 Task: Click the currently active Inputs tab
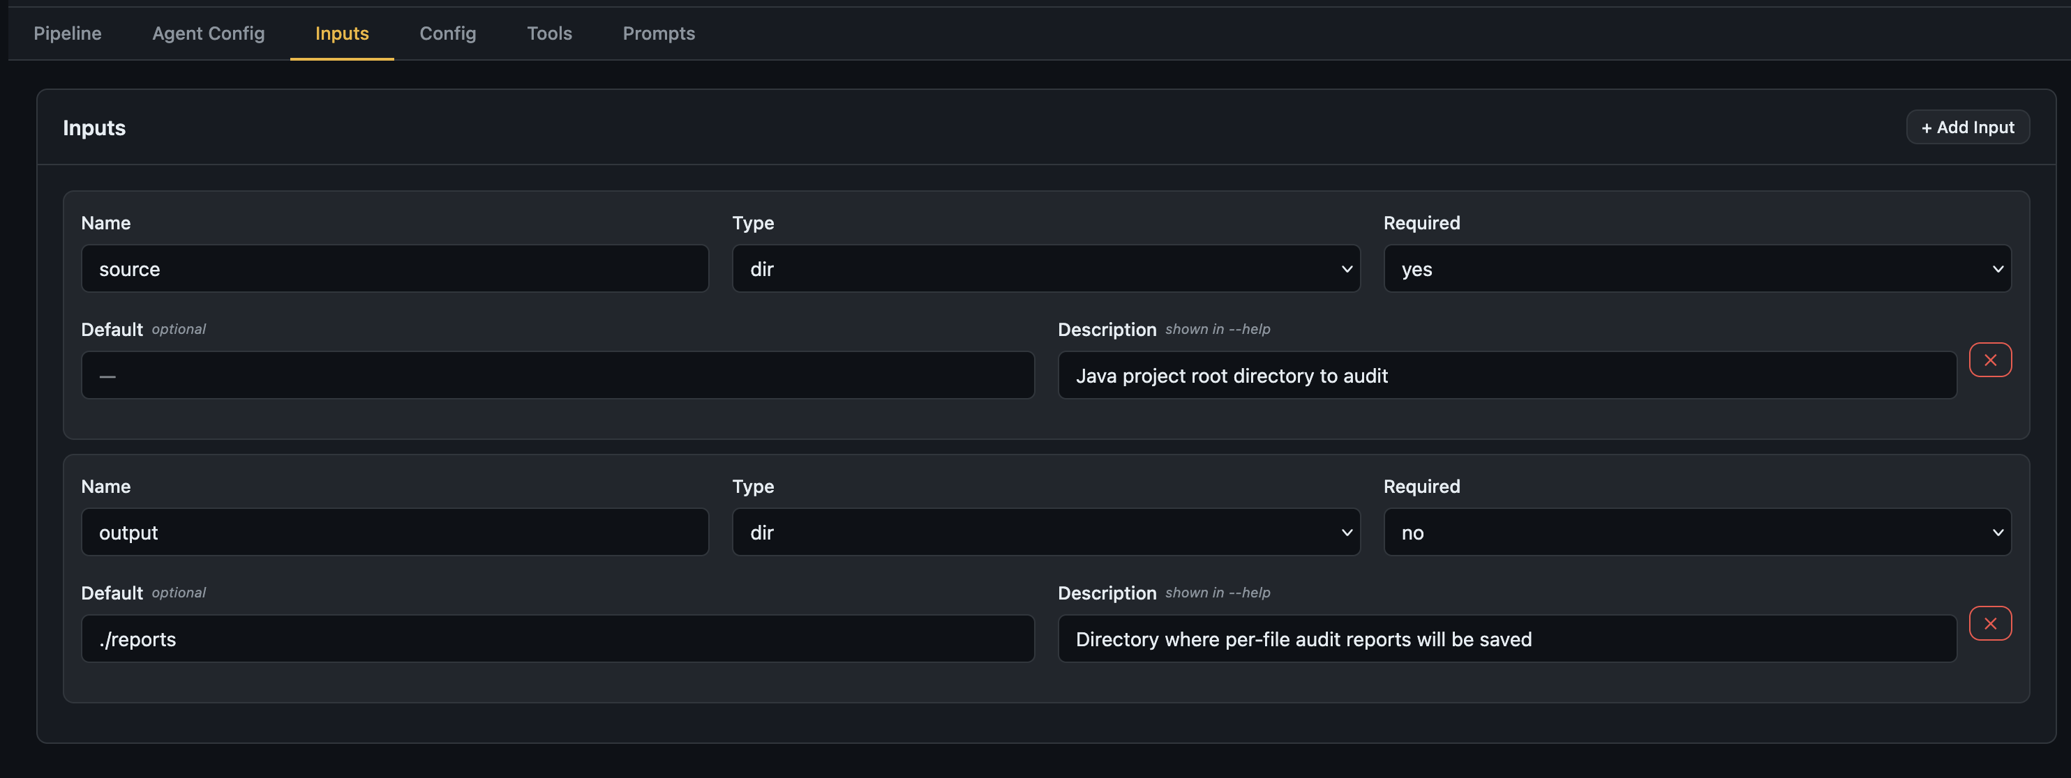point(341,33)
